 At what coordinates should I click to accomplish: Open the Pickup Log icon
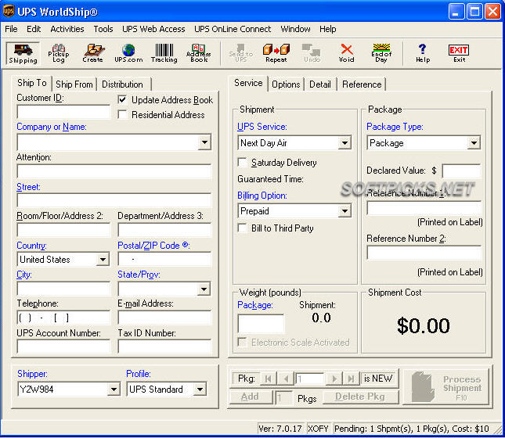[x=58, y=53]
